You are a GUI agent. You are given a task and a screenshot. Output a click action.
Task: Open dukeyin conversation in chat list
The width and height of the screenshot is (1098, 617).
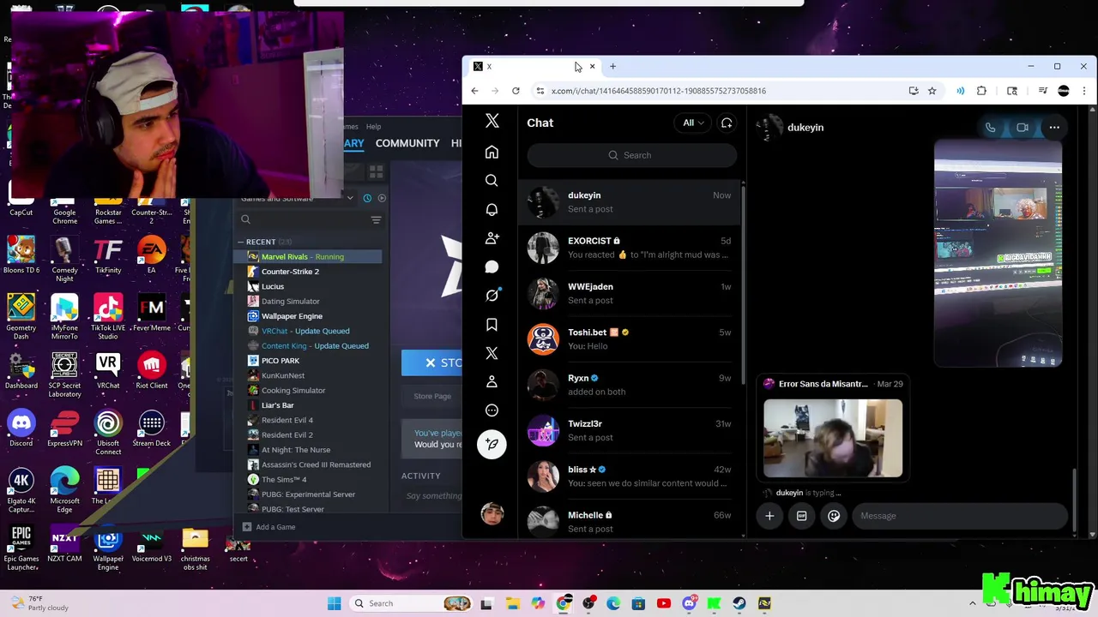pyautogui.click(x=630, y=202)
